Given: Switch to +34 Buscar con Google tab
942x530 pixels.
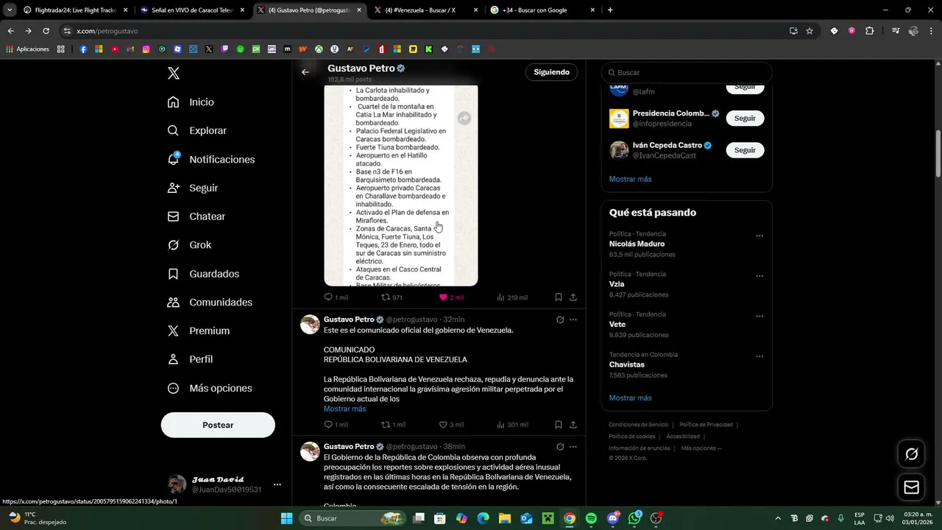Looking at the screenshot, I should point(542,10).
